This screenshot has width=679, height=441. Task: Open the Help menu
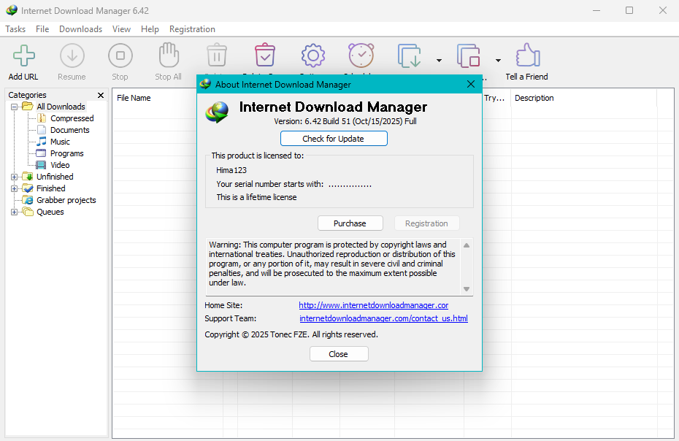150,29
